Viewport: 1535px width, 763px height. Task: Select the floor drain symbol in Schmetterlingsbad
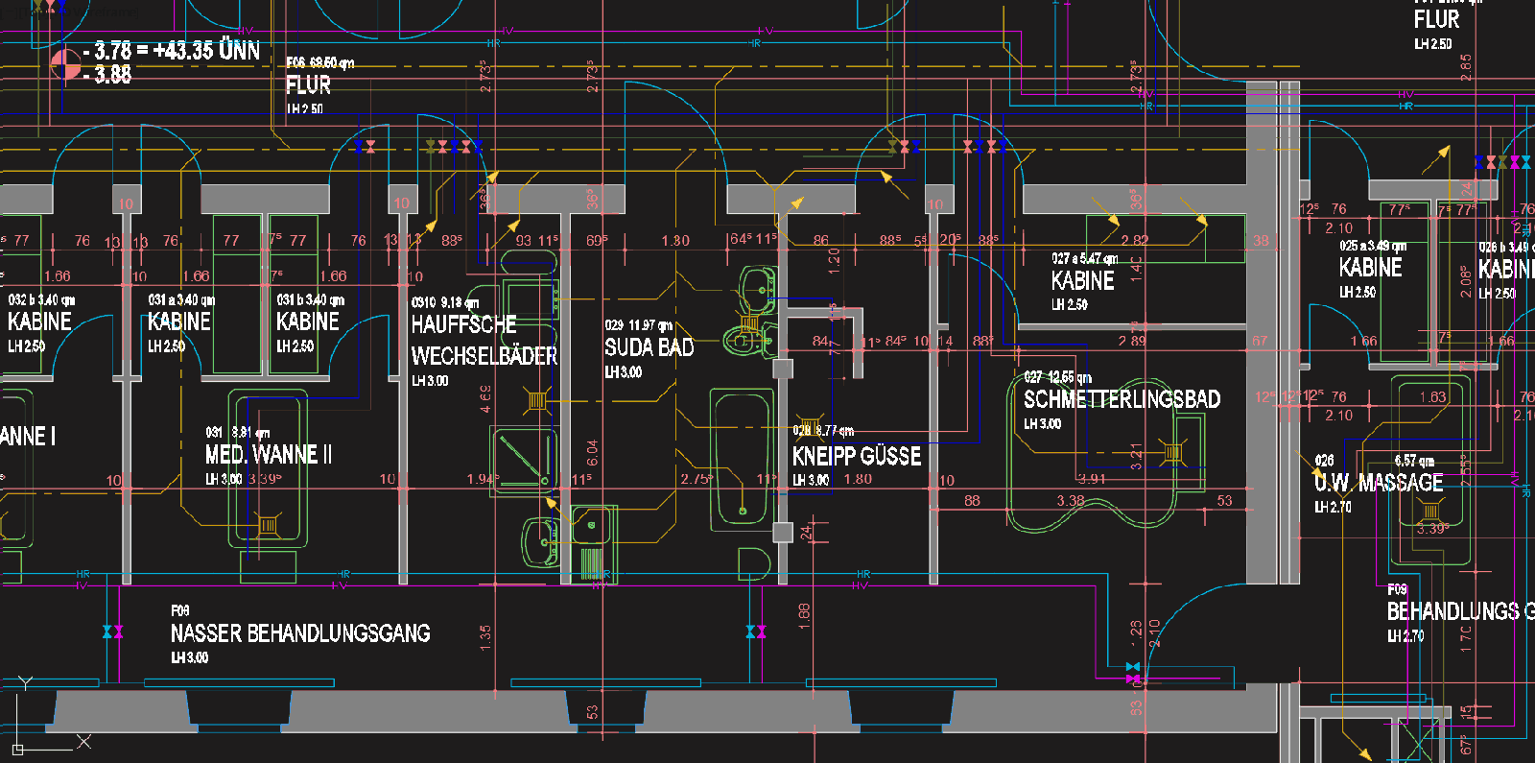[x=1172, y=453]
